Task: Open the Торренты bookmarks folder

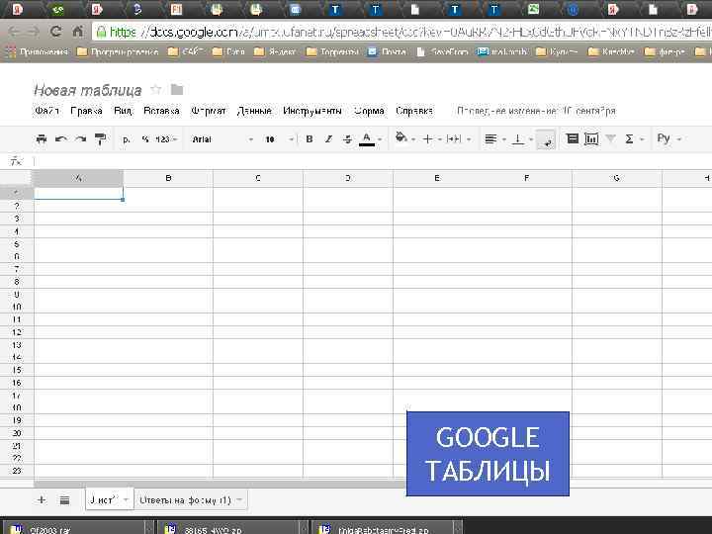Action: pos(333,51)
